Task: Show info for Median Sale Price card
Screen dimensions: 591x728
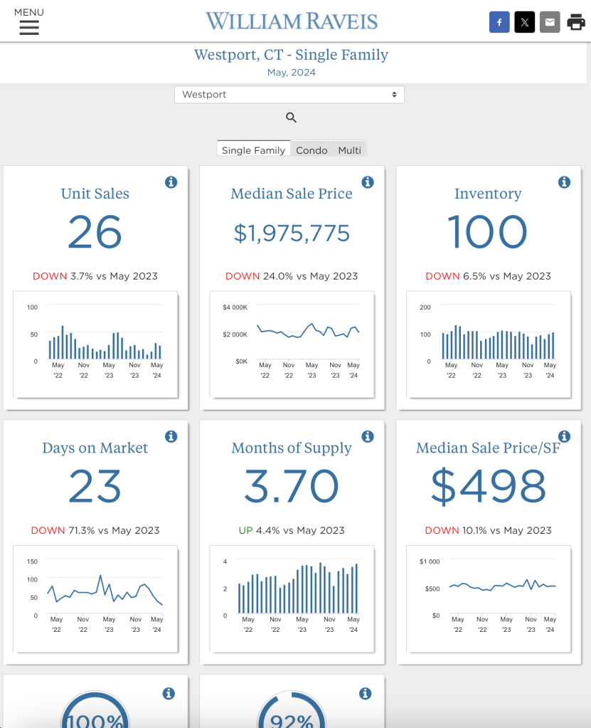Action: 367,183
